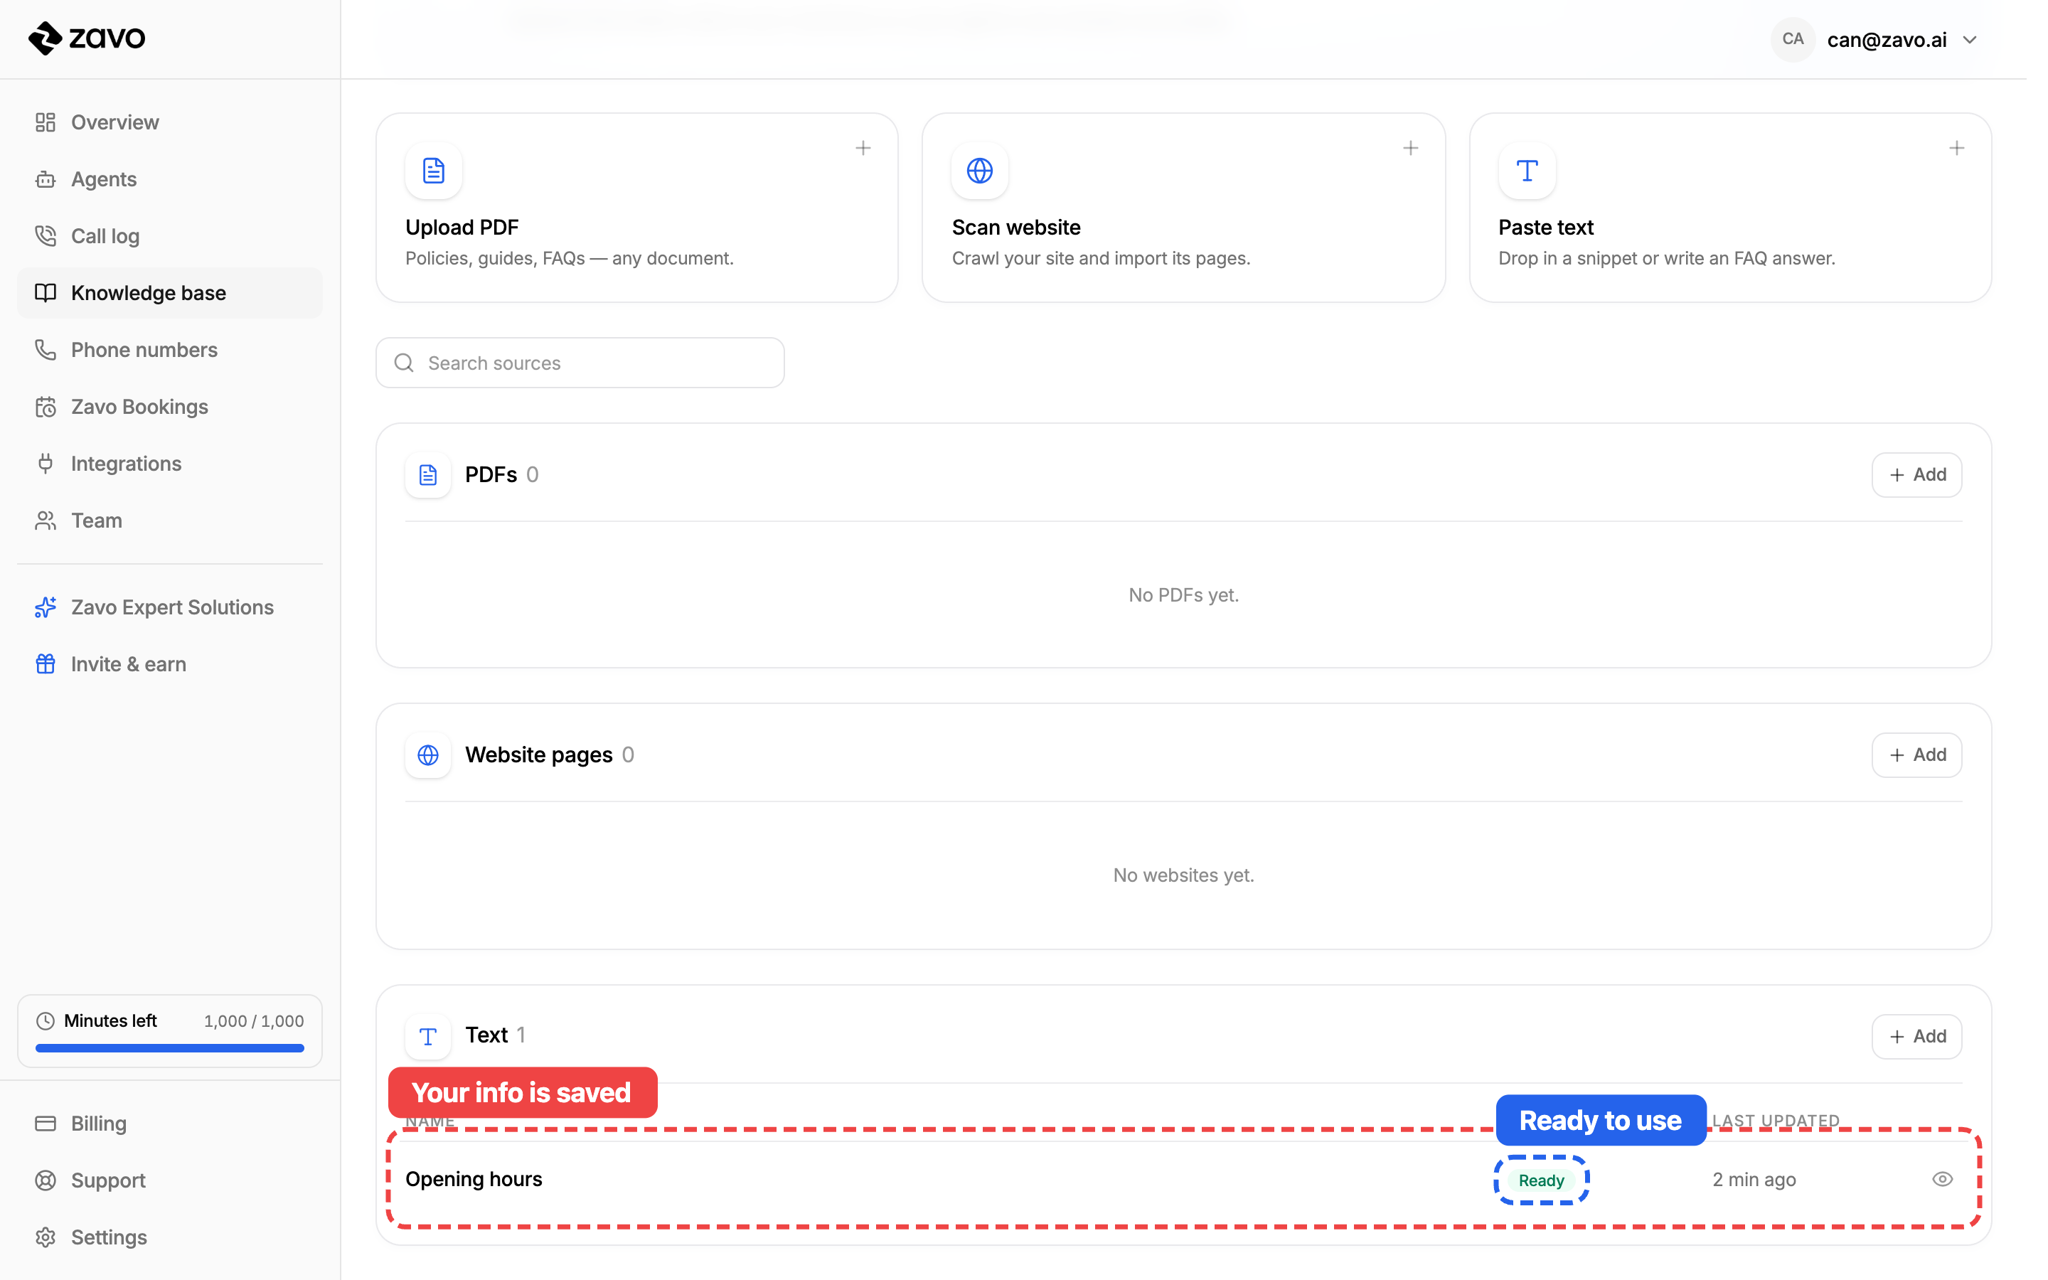Click the Scan website globe icon
The height and width of the screenshot is (1280, 2048).
[x=980, y=170]
